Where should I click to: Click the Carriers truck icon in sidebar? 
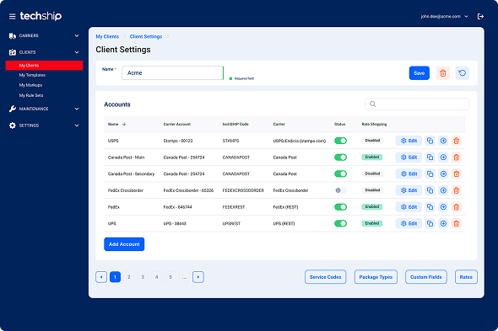pos(13,36)
